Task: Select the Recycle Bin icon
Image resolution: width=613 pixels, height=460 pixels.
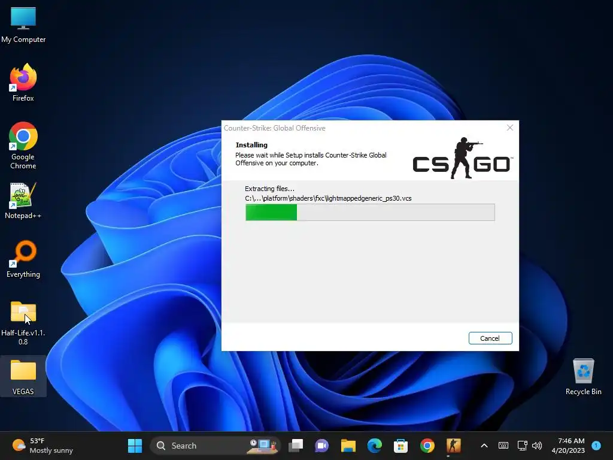Action: pos(583,377)
